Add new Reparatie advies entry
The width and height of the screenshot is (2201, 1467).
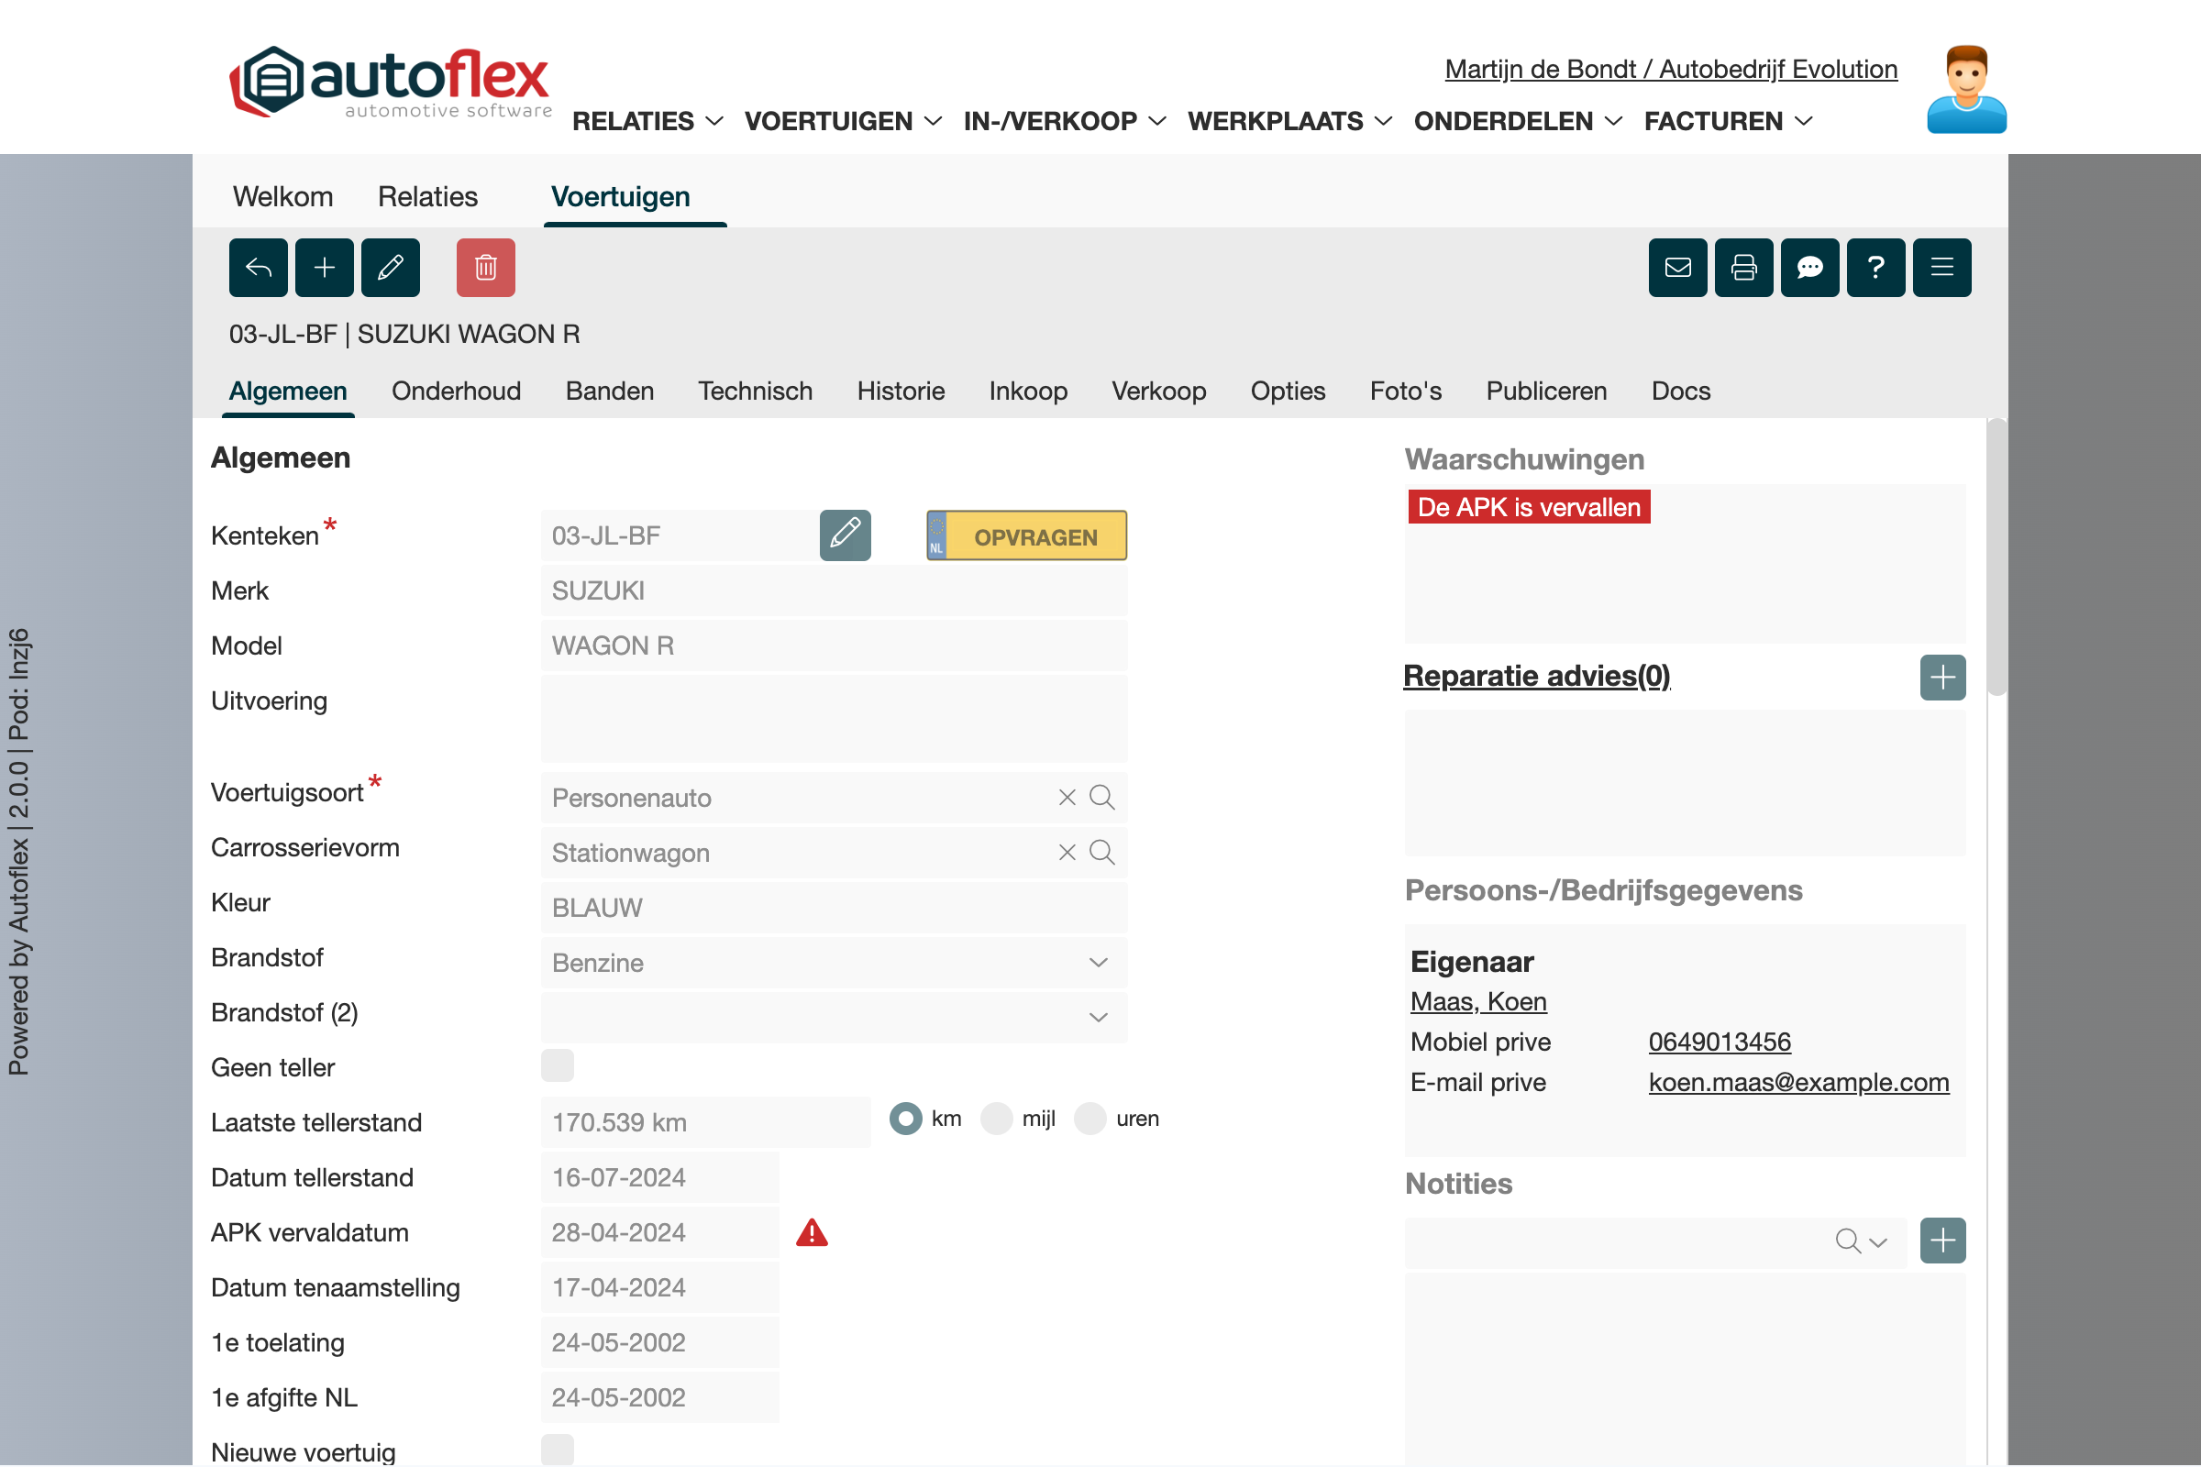pos(1941,678)
